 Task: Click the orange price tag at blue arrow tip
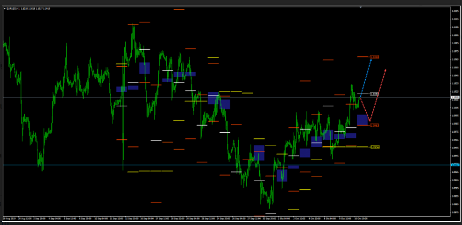(375, 57)
